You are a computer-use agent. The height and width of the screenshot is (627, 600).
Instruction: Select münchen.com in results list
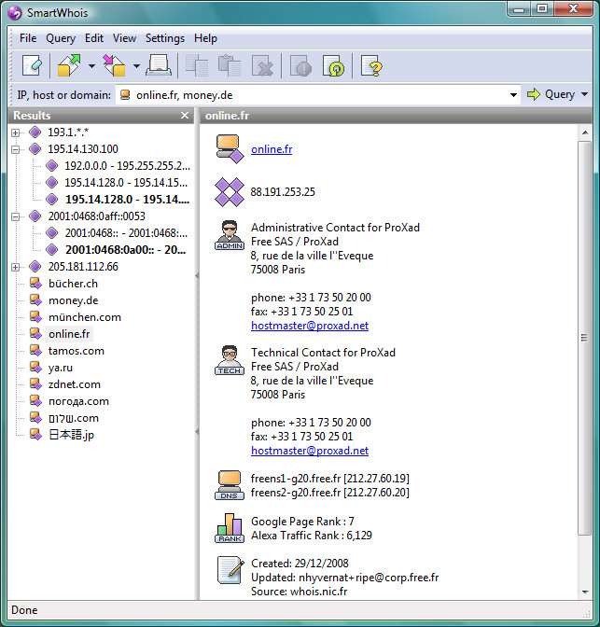pyautogui.click(x=84, y=317)
